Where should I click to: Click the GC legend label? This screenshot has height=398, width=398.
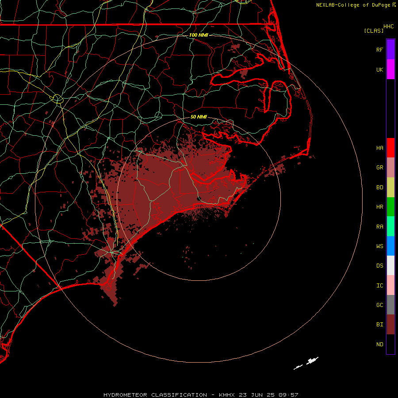[379, 305]
